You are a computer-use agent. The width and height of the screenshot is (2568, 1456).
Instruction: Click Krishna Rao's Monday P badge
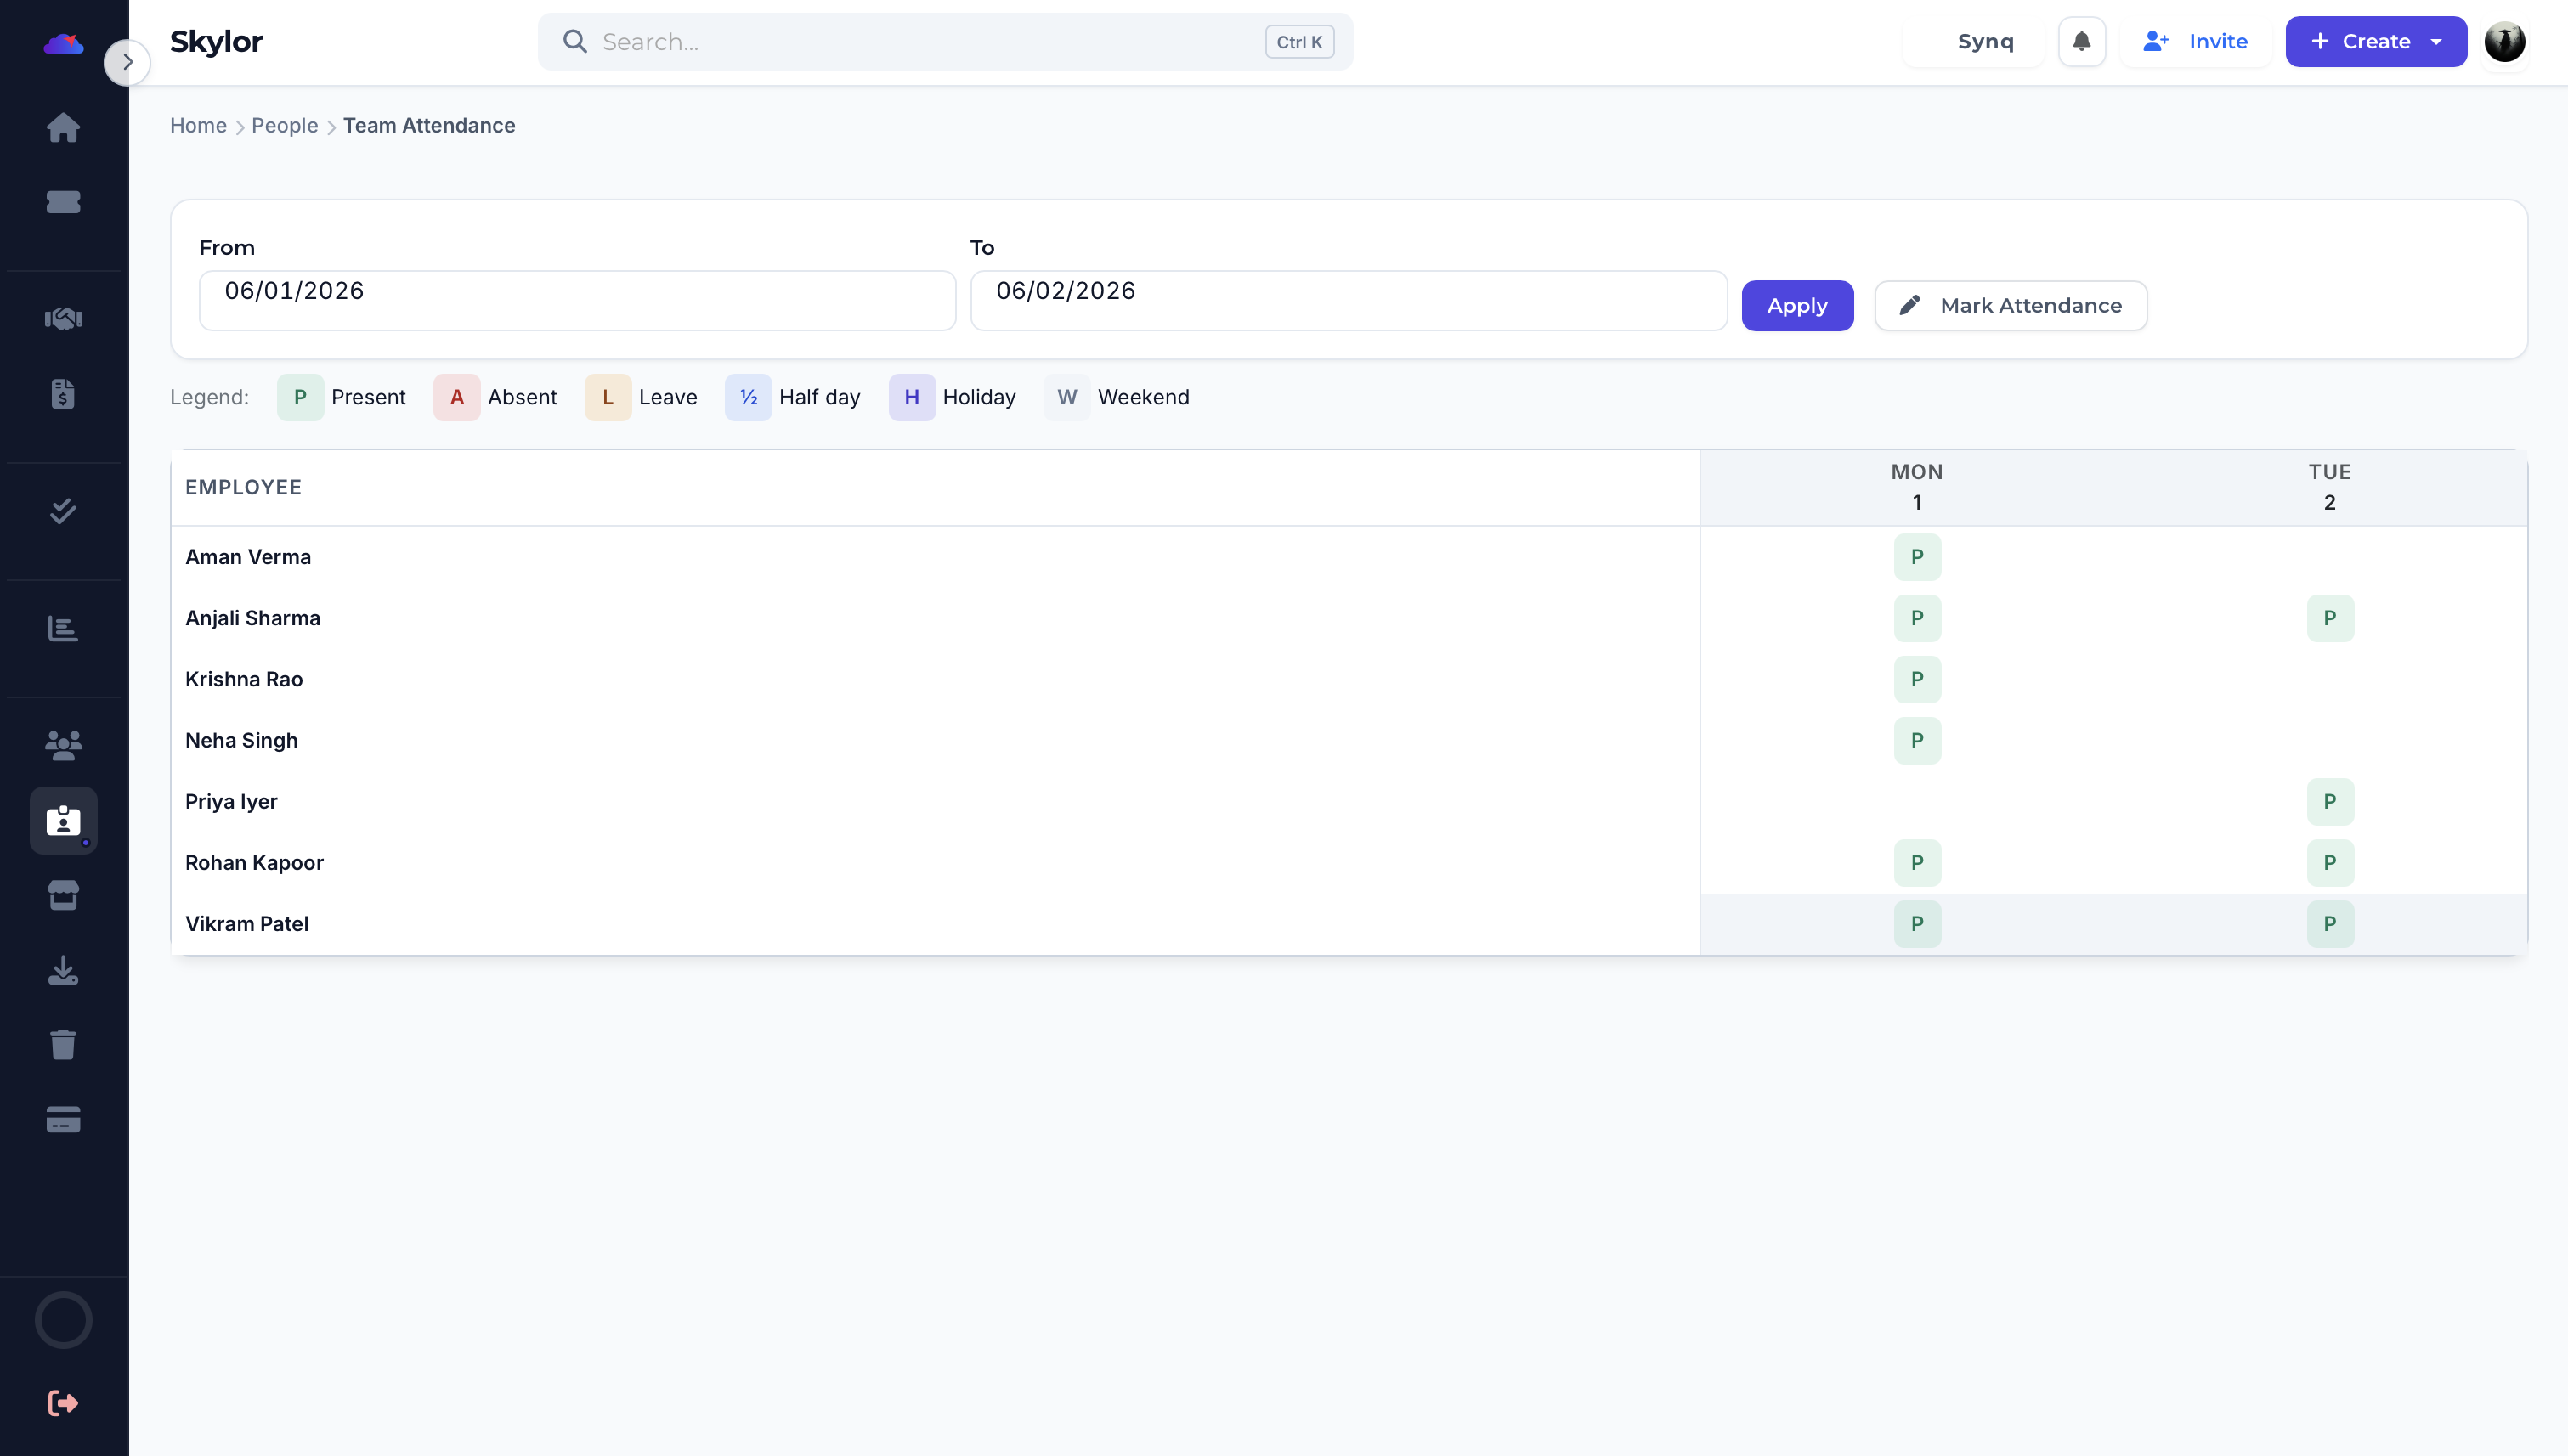tap(1917, 679)
